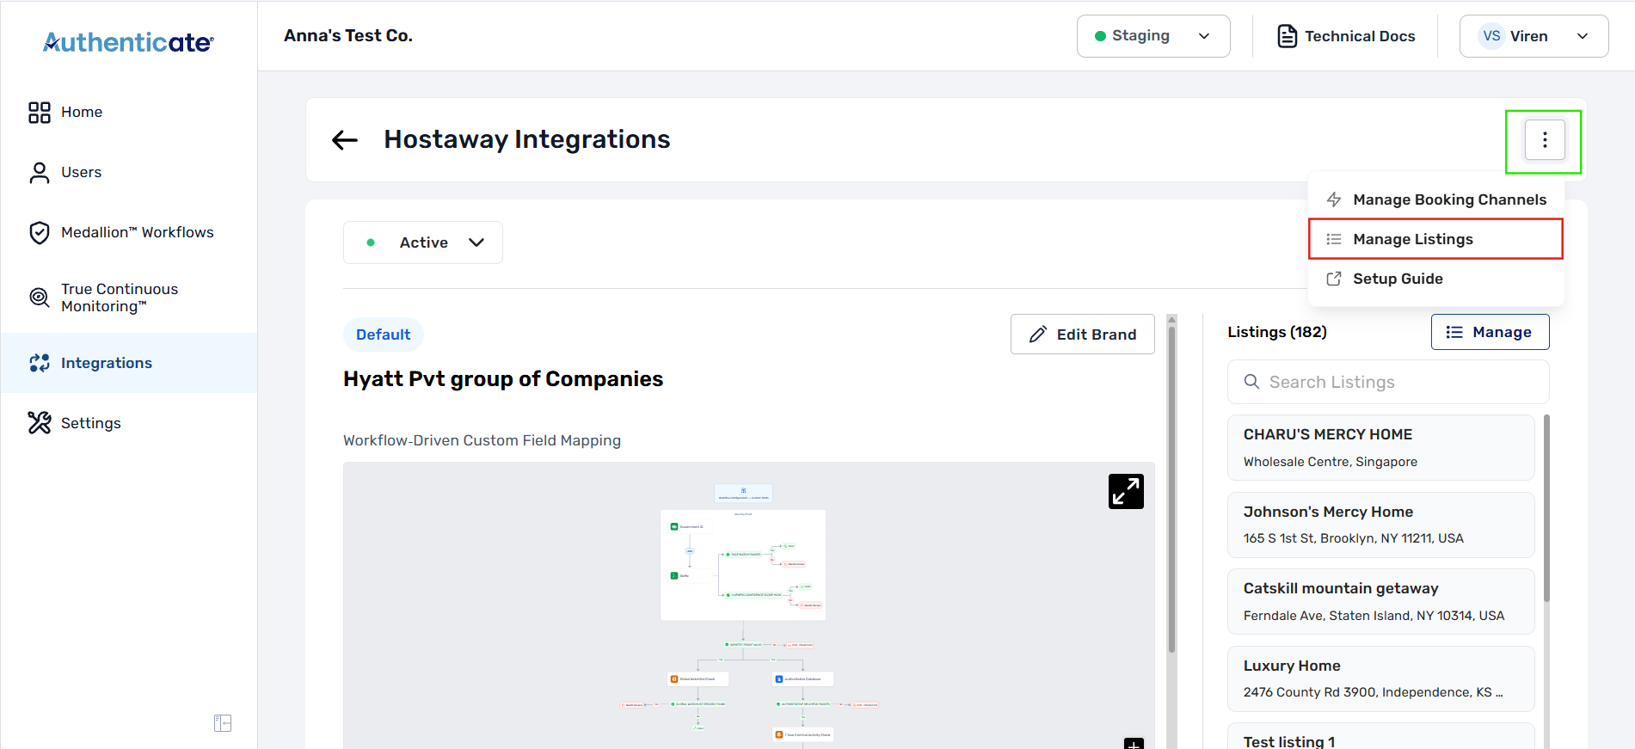The height and width of the screenshot is (749, 1635).
Task: Click in the Search Listings field
Action: click(x=1388, y=382)
